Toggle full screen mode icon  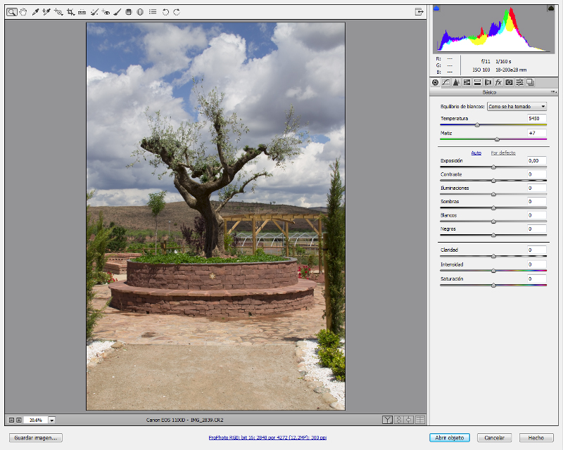click(419, 12)
